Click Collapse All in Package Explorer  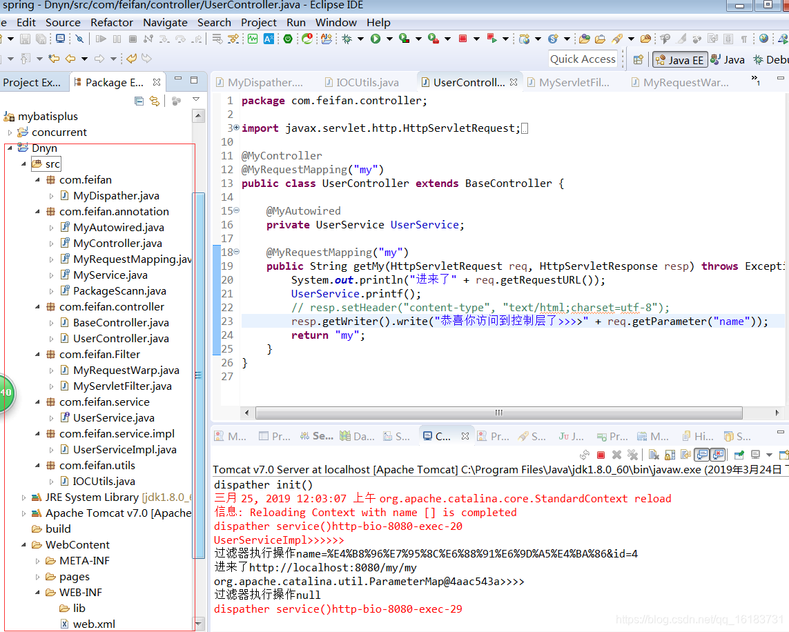click(139, 101)
